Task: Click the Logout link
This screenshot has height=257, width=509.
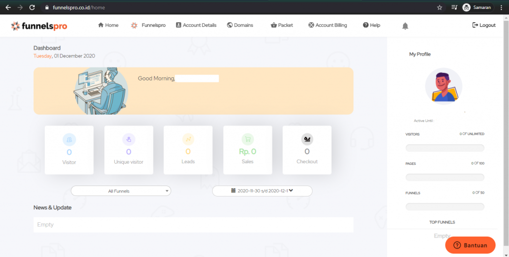Action: (x=484, y=25)
